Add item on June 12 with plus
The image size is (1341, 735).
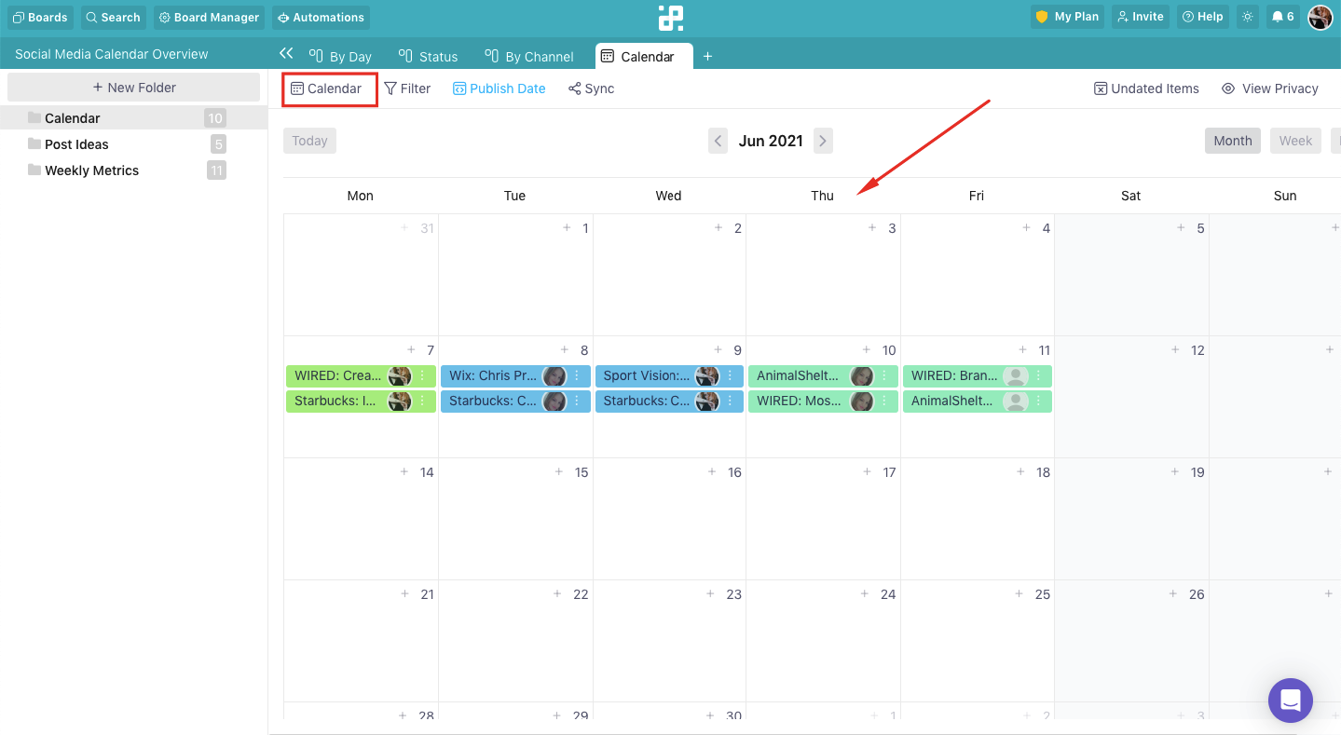click(x=1175, y=349)
